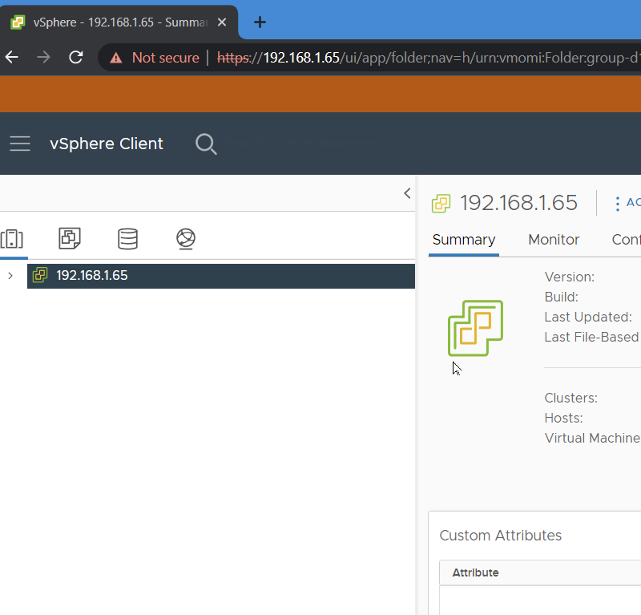Click the vSphere favicon on the browser tab
The image size is (641, 615).
coord(18,22)
